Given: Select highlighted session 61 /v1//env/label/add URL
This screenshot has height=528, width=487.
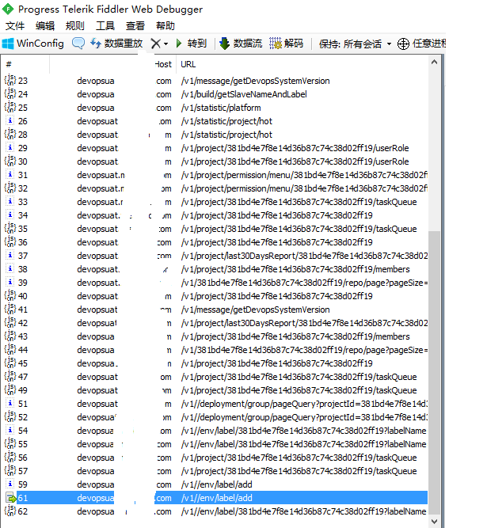Looking at the screenshot, I should (216, 498).
